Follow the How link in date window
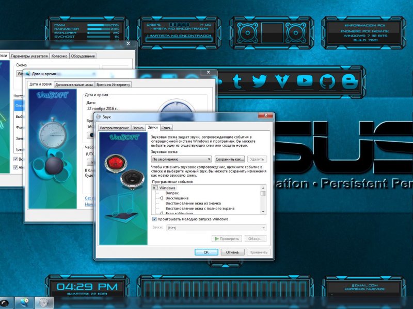Image resolution: width=413 pixels, height=309 pixels. 89,204
